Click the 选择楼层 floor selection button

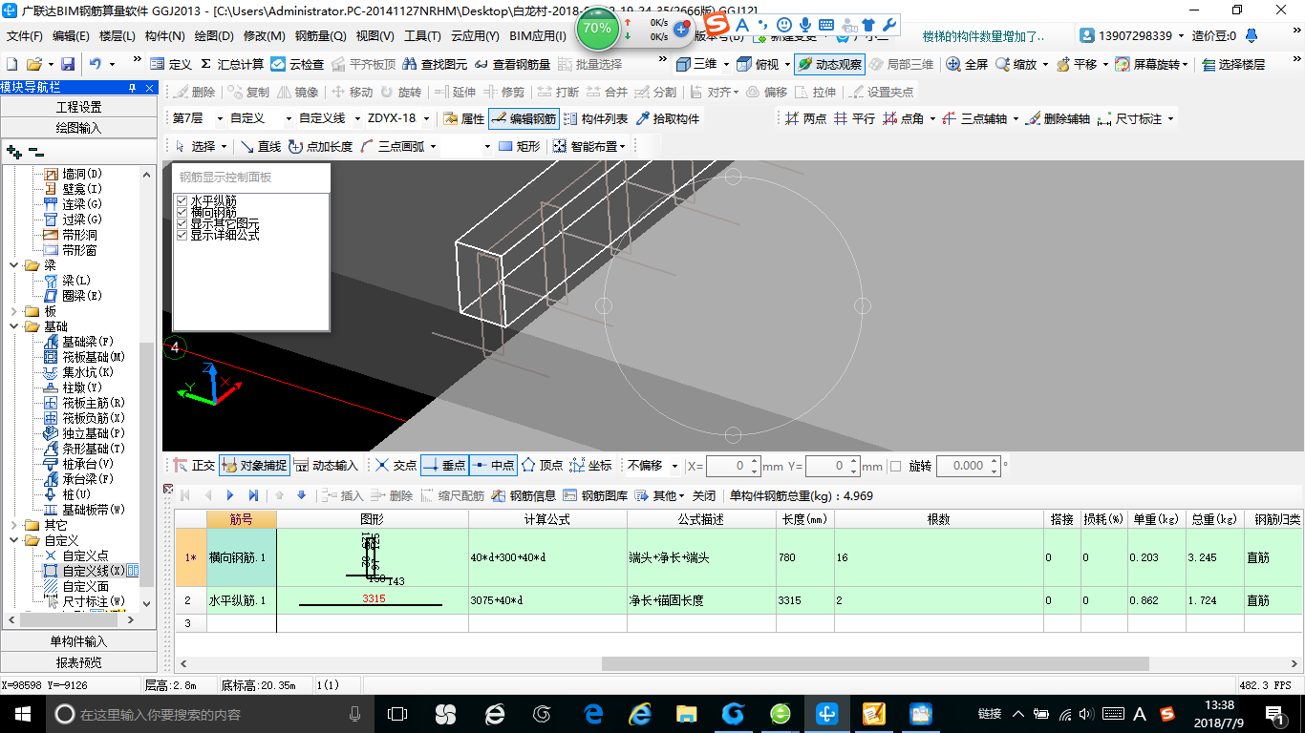click(x=1234, y=65)
